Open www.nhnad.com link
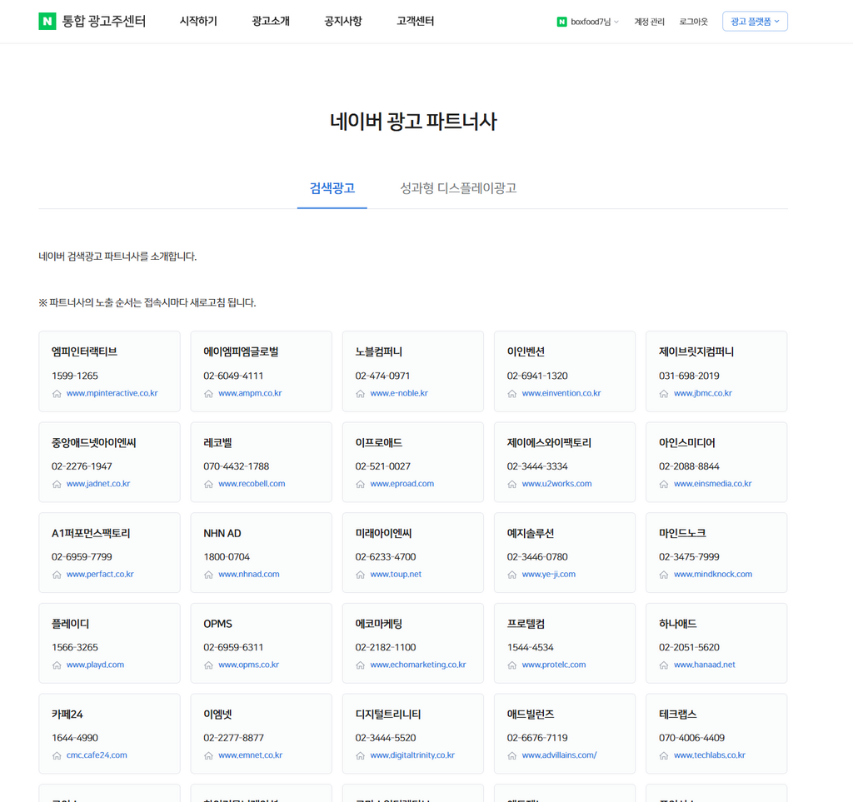The height and width of the screenshot is (802, 853). [248, 574]
